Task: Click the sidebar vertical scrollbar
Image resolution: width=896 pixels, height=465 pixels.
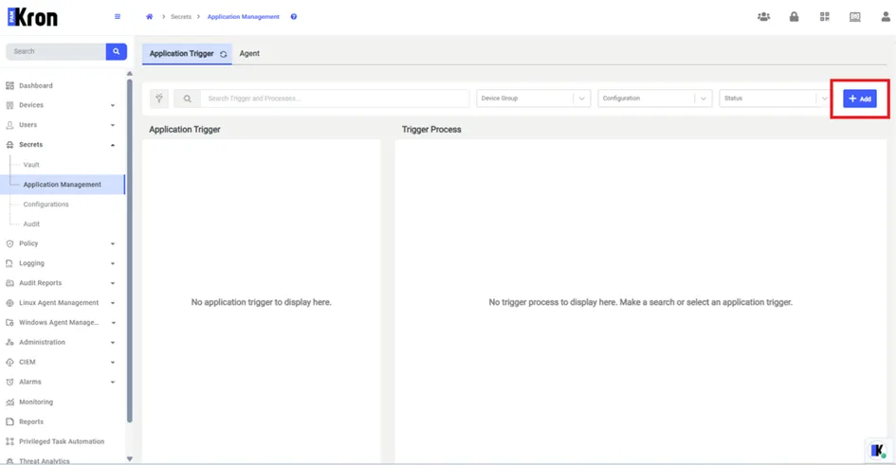Action: 130,251
